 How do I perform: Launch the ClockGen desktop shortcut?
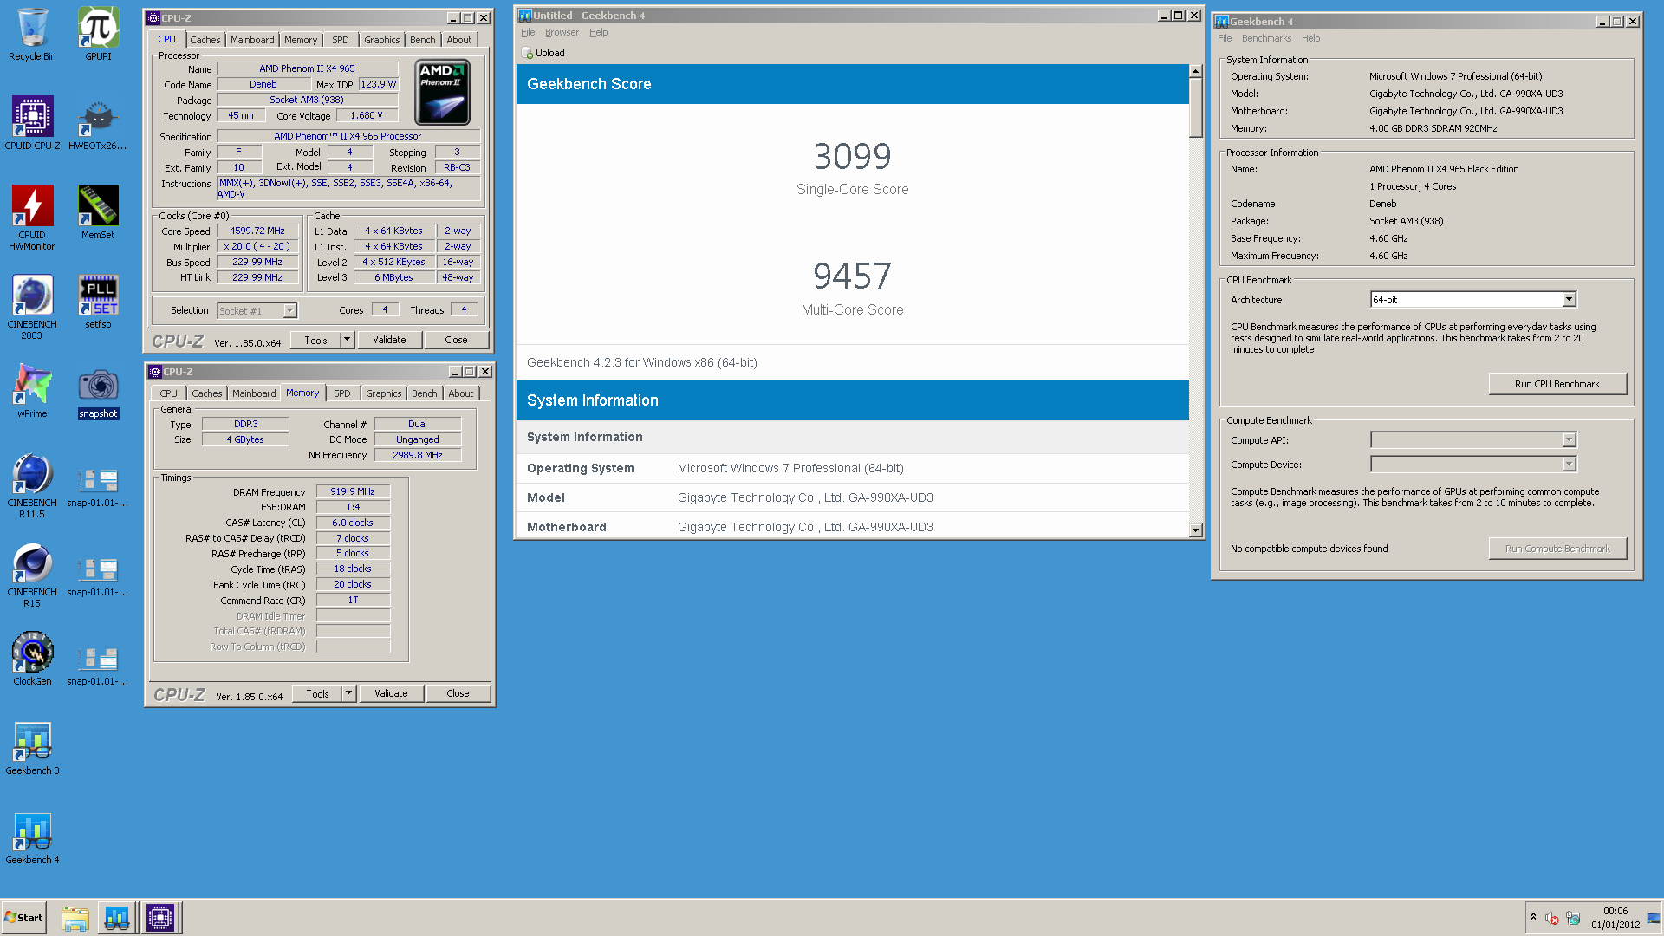click(x=32, y=660)
